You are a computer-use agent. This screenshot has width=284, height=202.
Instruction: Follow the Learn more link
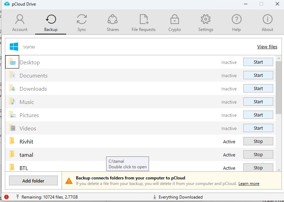[248, 184]
